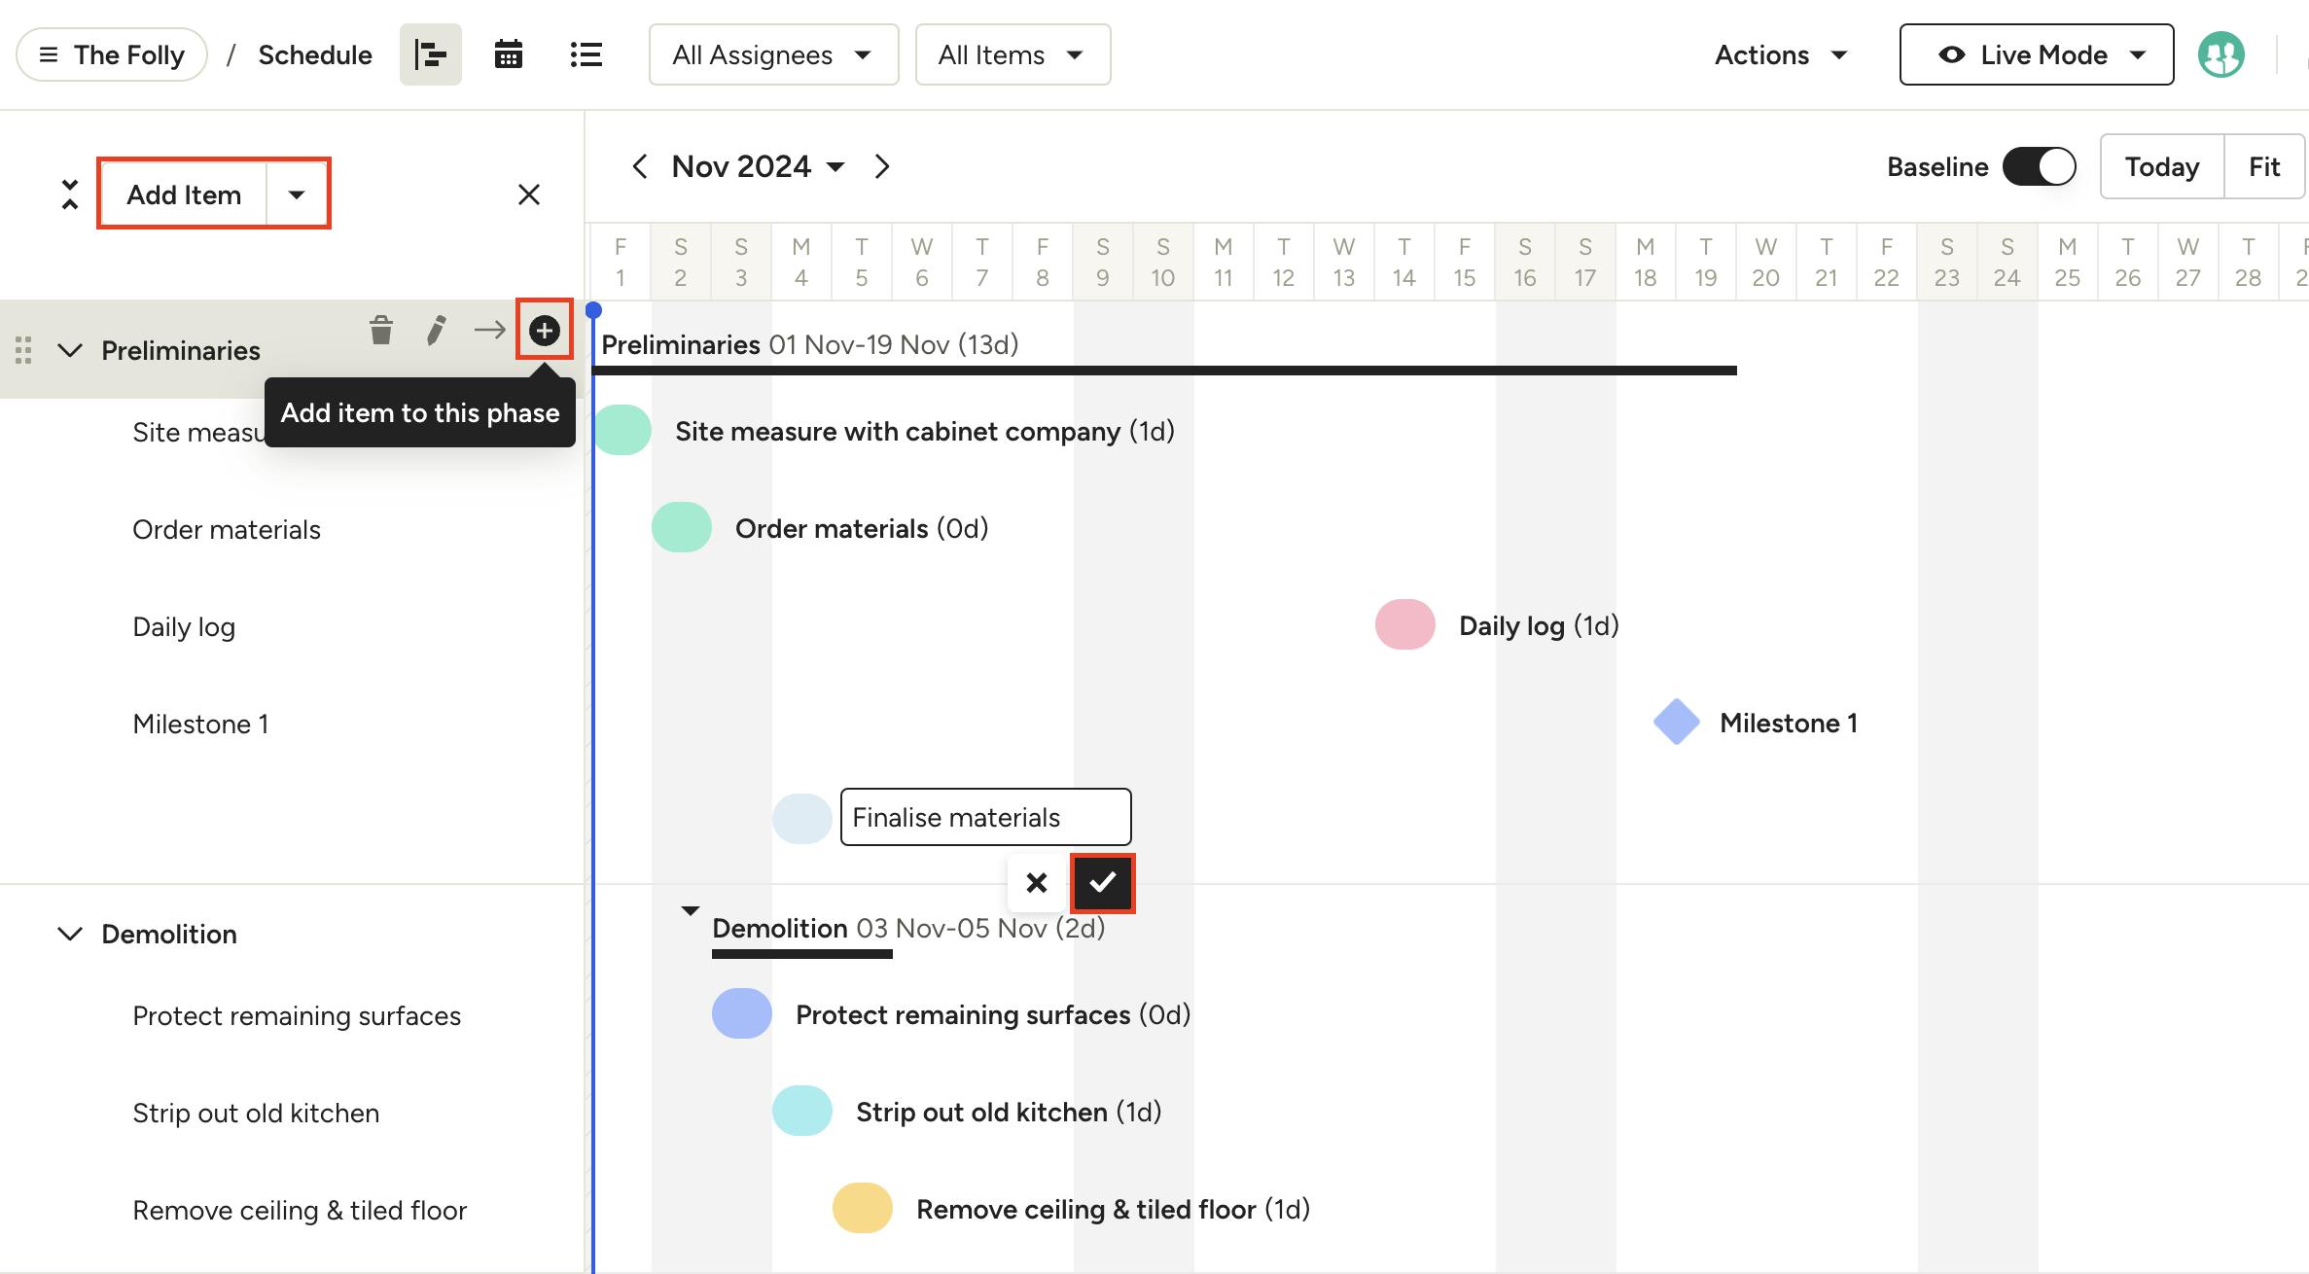Click the plus icon to add phase item
The image size is (2309, 1274).
point(544,331)
